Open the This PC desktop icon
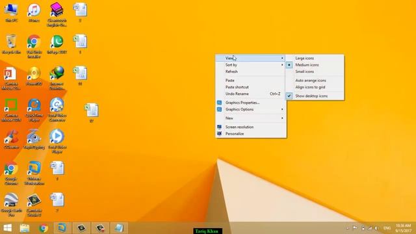 (x=11, y=12)
